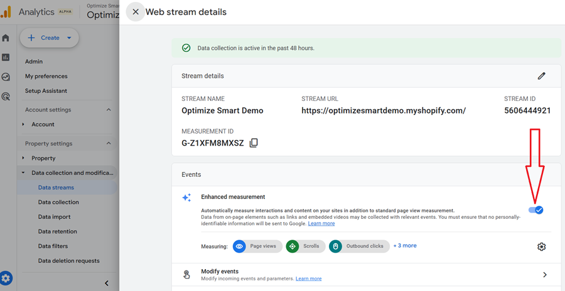Image resolution: width=565 pixels, height=291 pixels.
Task: Click the Enhanced measurement heading
Action: click(x=233, y=197)
